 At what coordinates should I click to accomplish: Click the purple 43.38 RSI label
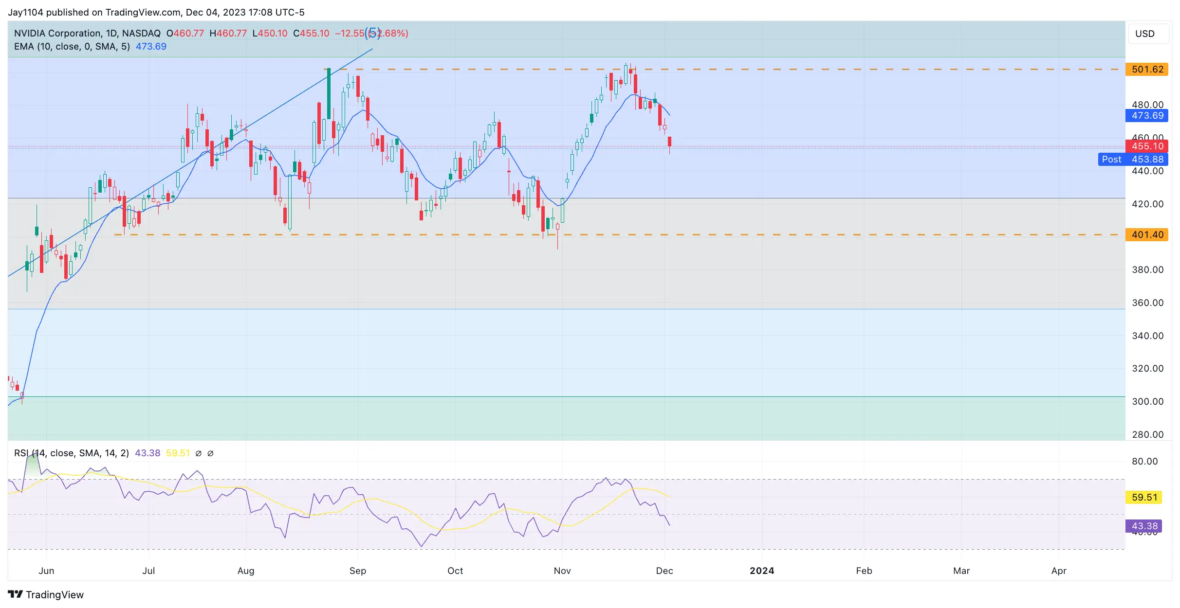tap(1143, 526)
